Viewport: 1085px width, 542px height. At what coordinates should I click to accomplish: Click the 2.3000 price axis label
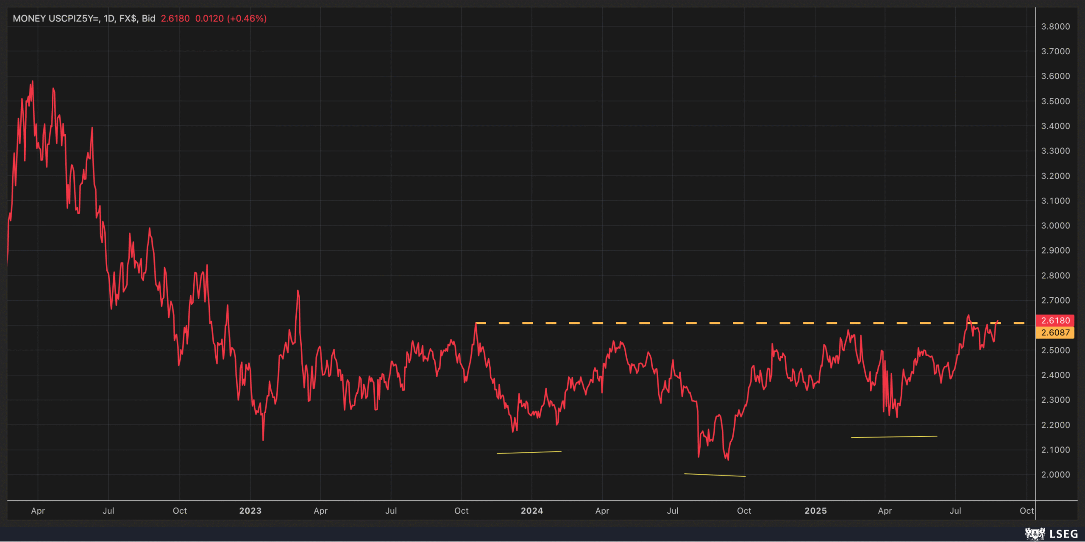tap(1055, 400)
